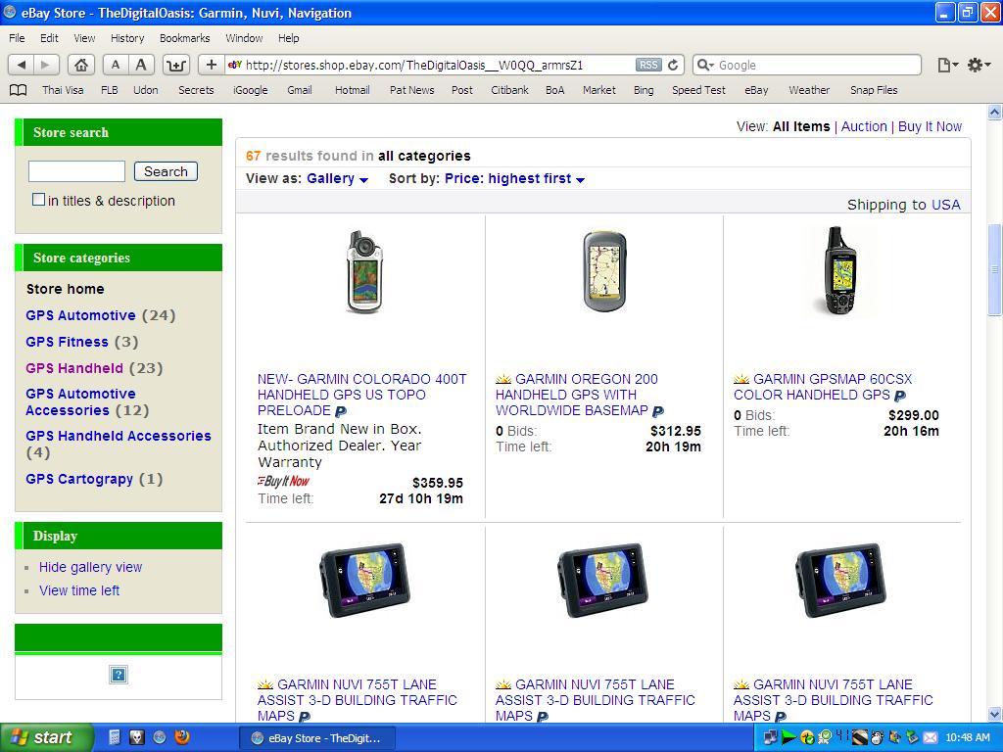Open the Gmail bookmark in the bookmarks bar
The height and width of the screenshot is (752, 1003).
pyautogui.click(x=300, y=90)
